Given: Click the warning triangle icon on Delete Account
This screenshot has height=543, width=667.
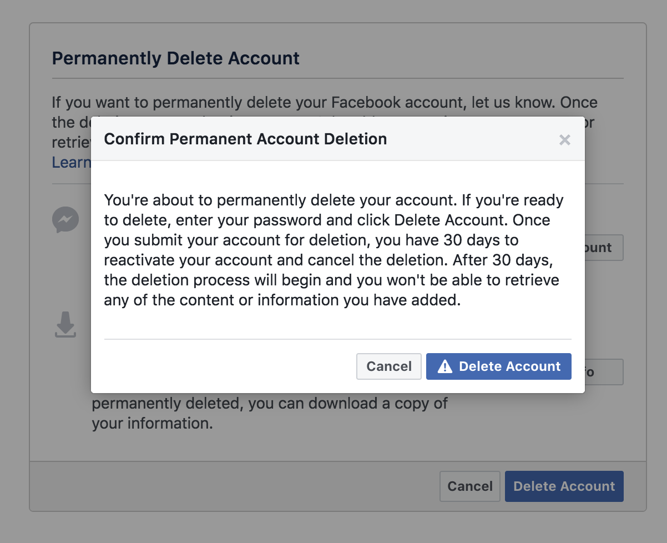Looking at the screenshot, I should [445, 366].
